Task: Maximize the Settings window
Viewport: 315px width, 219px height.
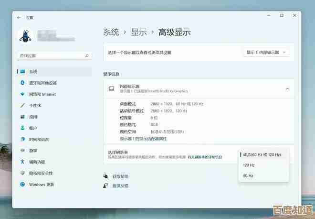Action: point(282,15)
